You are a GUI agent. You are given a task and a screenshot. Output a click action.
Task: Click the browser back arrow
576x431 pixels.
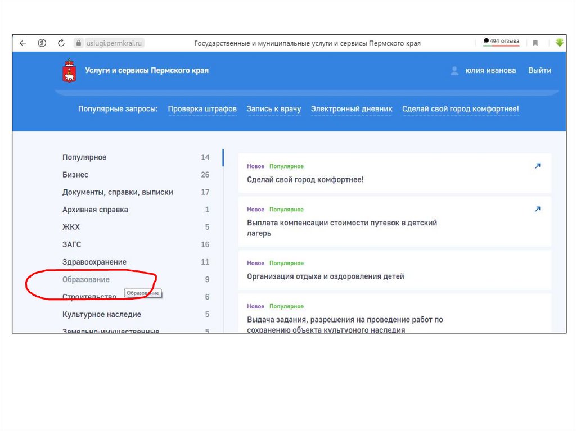tap(22, 43)
